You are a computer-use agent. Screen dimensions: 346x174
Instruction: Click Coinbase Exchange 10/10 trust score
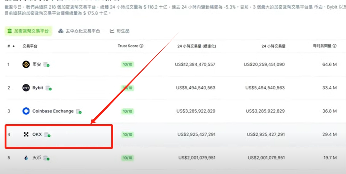tap(128, 111)
